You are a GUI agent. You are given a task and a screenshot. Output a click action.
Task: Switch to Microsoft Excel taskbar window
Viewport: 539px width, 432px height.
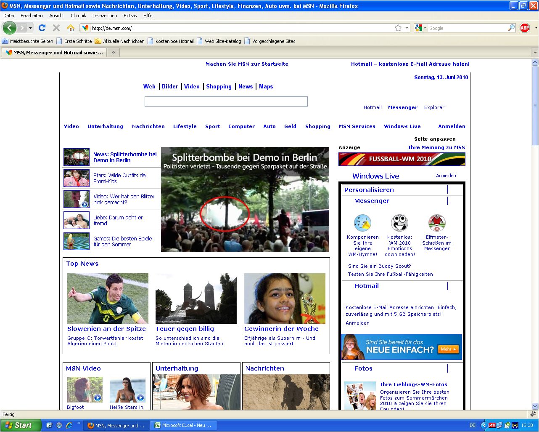coord(183,425)
